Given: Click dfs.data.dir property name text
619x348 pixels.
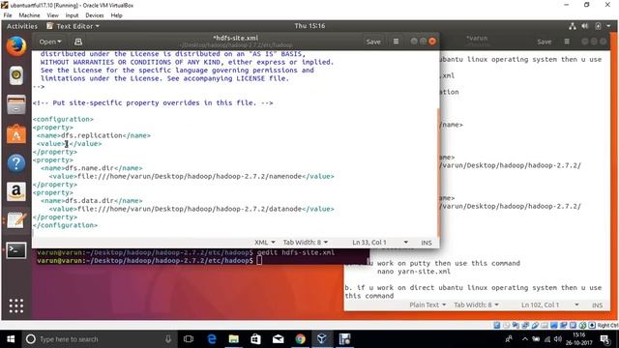Looking at the screenshot, I should 89,201.
